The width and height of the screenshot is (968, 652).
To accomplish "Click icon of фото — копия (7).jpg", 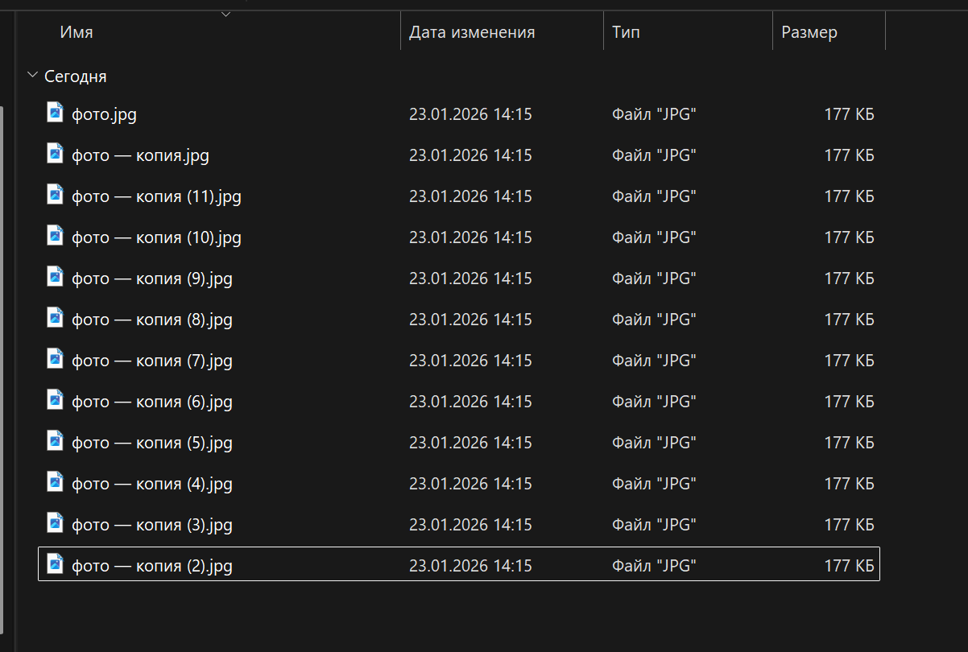I will click(x=55, y=359).
